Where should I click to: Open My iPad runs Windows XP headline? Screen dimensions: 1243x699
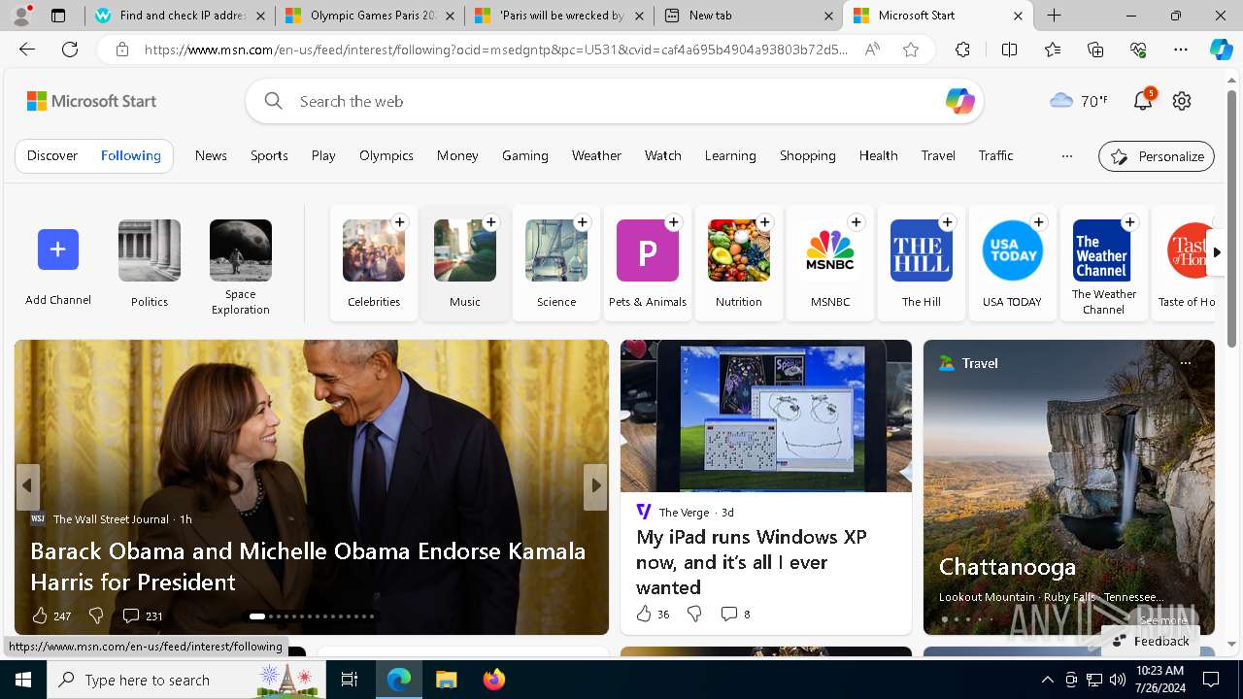752,562
